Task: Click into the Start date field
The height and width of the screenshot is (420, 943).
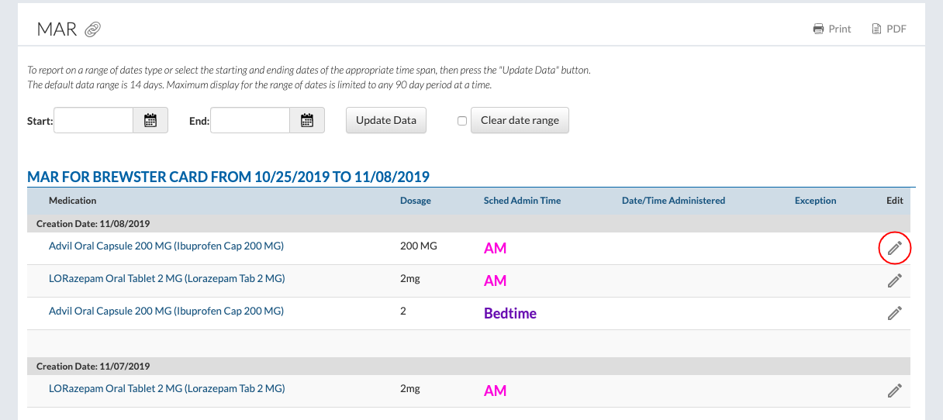Action: click(x=94, y=120)
